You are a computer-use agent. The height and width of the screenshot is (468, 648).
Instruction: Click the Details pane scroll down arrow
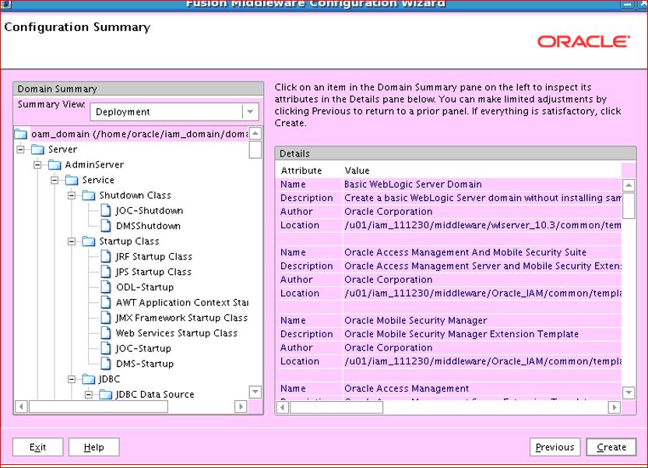pos(629,392)
